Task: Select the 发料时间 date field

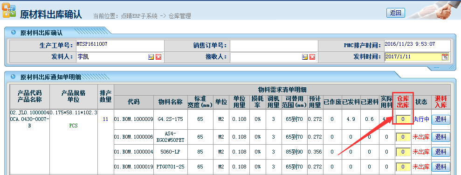Action: pyautogui.click(x=413, y=57)
